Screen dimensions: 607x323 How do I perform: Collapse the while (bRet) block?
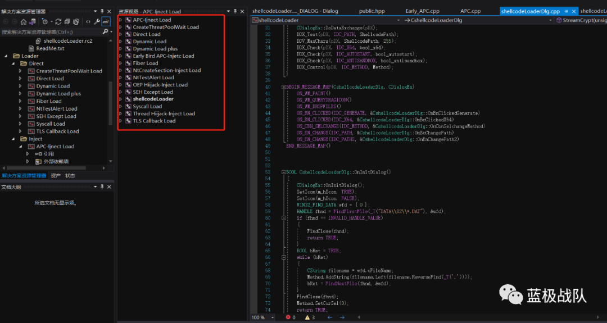click(284, 257)
